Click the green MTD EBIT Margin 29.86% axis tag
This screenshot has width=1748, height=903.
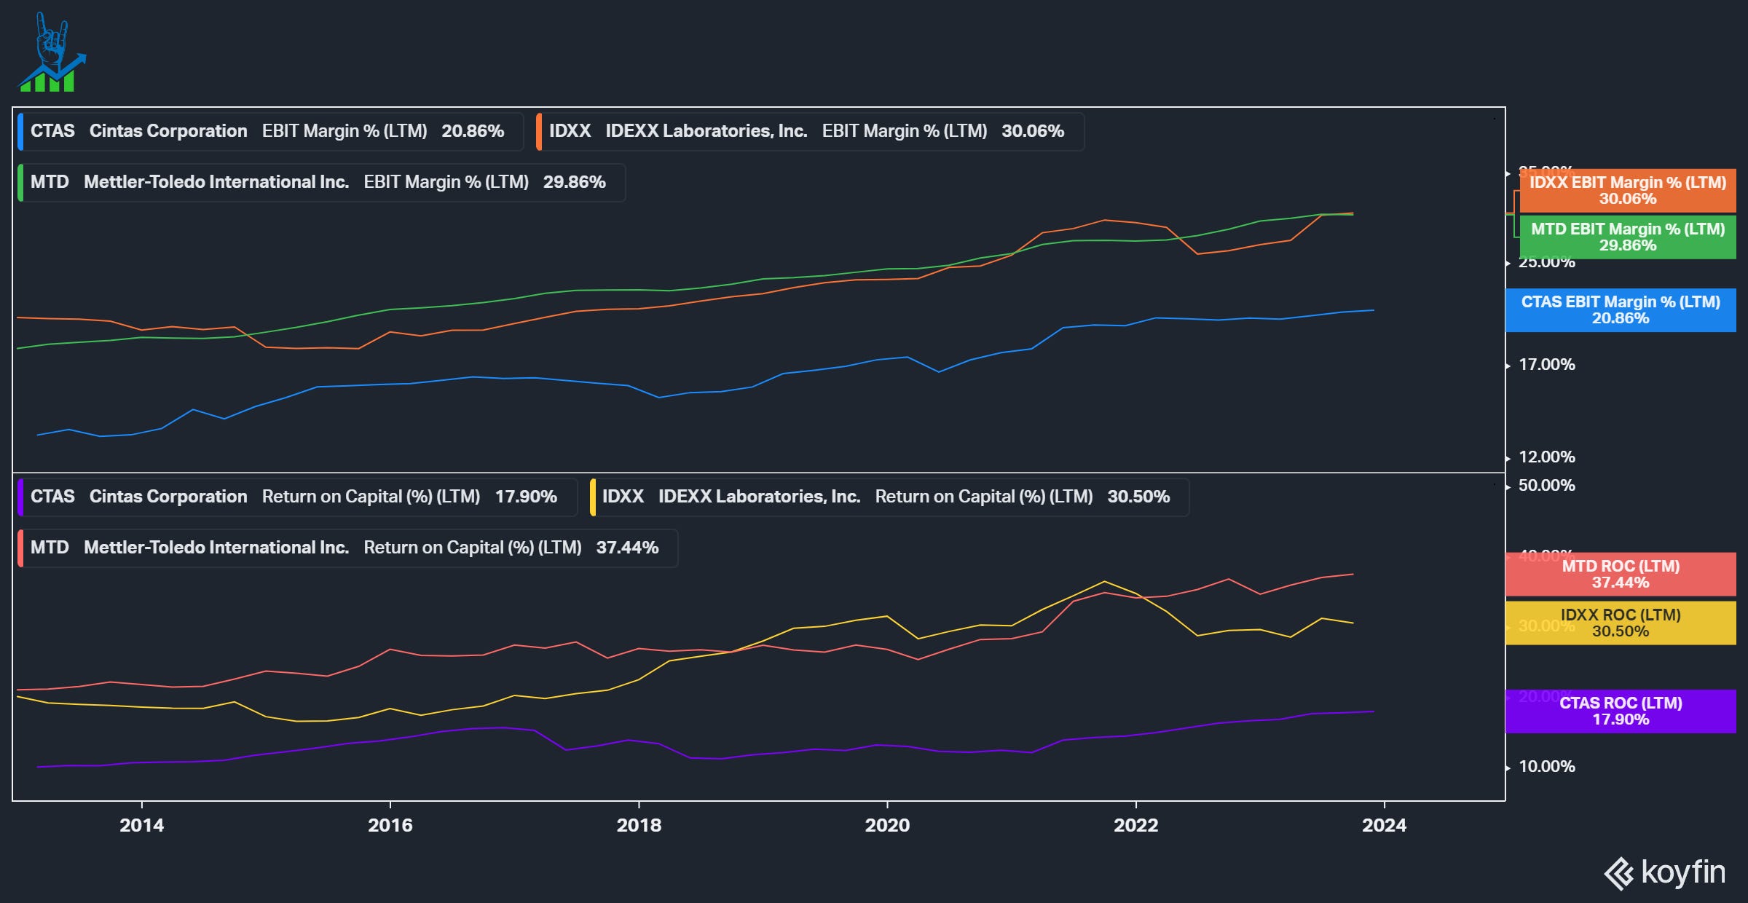pyautogui.click(x=1628, y=237)
